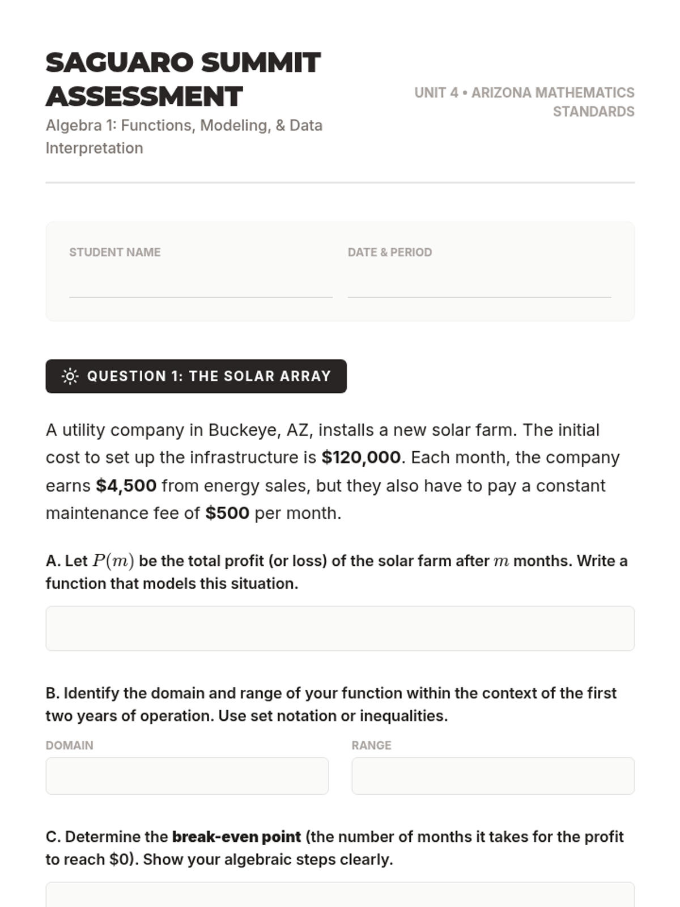Click the RANGE label

point(371,745)
